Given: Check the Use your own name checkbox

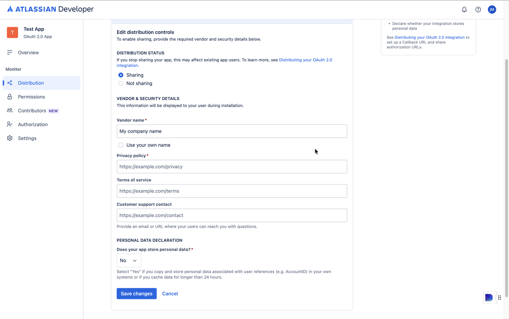Looking at the screenshot, I should [121, 145].
